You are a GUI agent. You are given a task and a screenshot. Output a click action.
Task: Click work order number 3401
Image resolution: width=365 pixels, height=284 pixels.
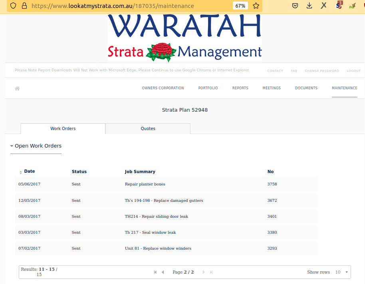pyautogui.click(x=272, y=217)
